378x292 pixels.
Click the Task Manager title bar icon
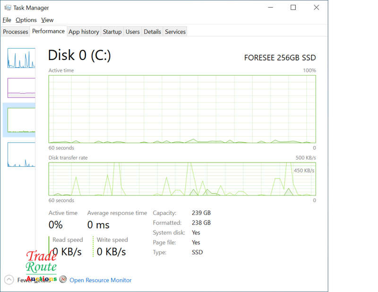click(x=8, y=8)
